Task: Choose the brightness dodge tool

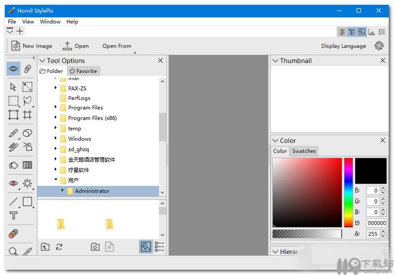Action: coord(27,183)
